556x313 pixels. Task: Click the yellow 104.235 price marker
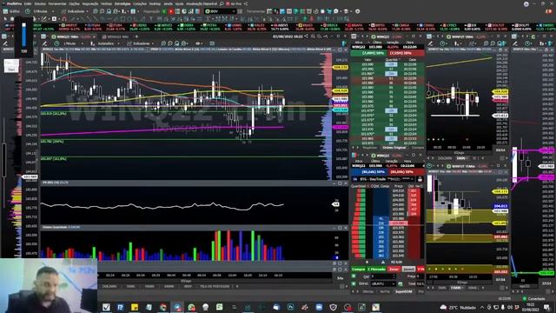tap(341, 67)
